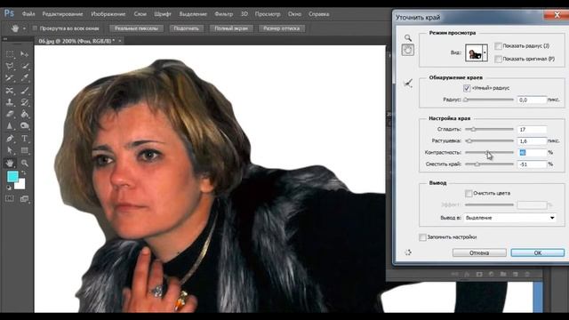Select the Sponge tool
The height and width of the screenshot is (320, 569).
(x=24, y=126)
